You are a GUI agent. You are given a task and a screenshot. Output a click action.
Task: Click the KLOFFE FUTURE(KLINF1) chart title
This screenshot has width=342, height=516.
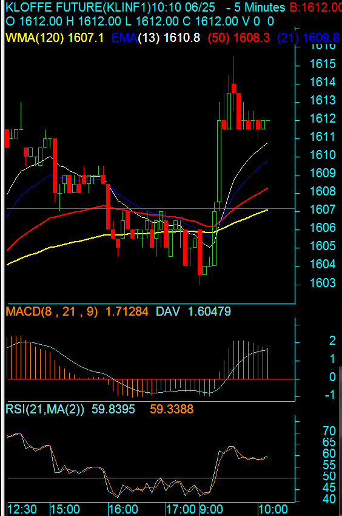point(79,7)
